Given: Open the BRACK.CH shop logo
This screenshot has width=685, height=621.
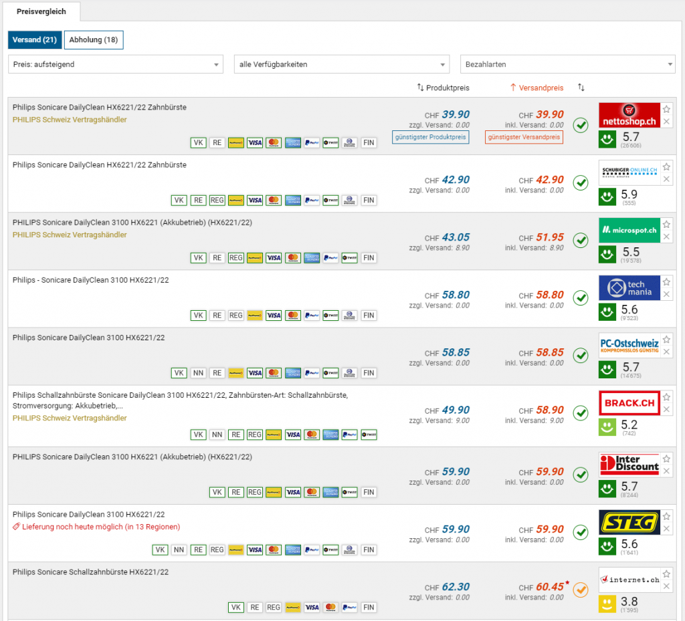Looking at the screenshot, I should click(629, 403).
